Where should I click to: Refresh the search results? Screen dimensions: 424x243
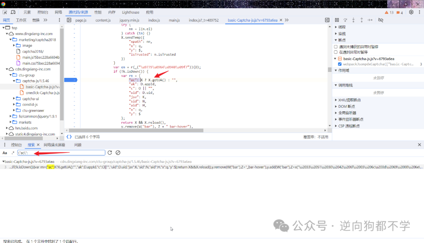click(110, 153)
